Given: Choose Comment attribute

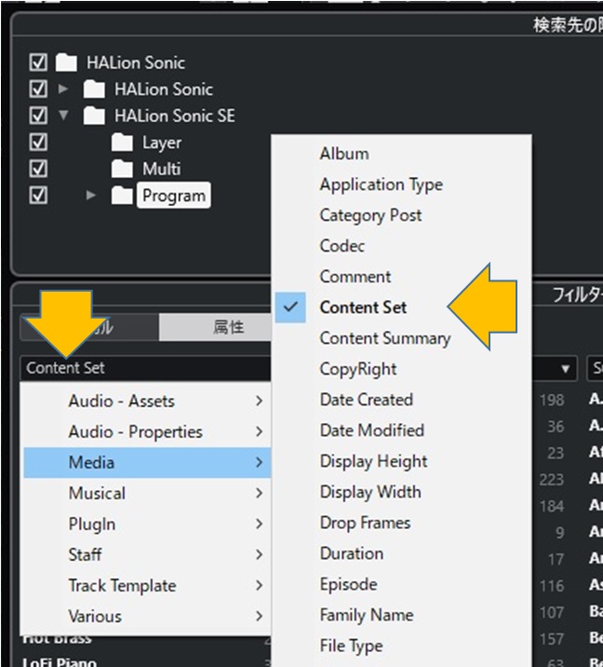Looking at the screenshot, I should [x=402, y=277].
